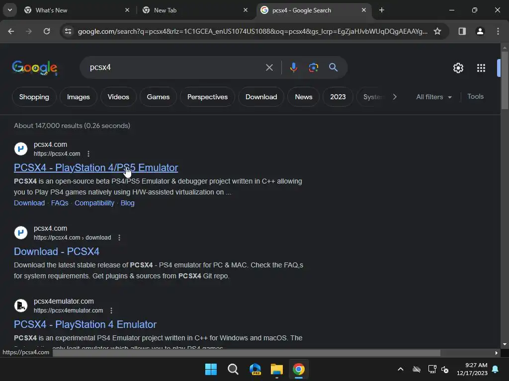Click the horizontal scrollbar at bottom
The width and height of the screenshot is (509, 381).
[x=247, y=353]
